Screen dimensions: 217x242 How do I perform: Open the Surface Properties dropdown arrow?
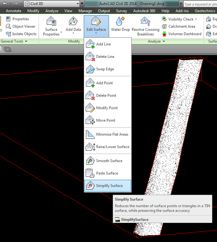coord(61,32)
